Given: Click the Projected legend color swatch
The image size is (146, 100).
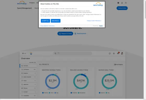Looking at the screenshot, I should [71, 93].
